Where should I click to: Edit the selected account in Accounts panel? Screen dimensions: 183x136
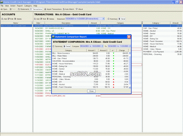[x=11, y=19]
